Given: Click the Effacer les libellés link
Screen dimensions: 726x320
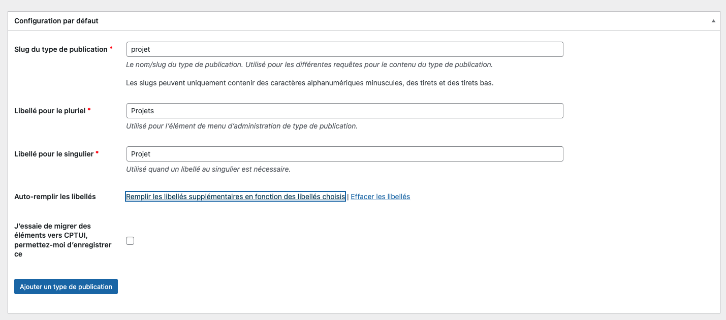Looking at the screenshot, I should point(380,197).
